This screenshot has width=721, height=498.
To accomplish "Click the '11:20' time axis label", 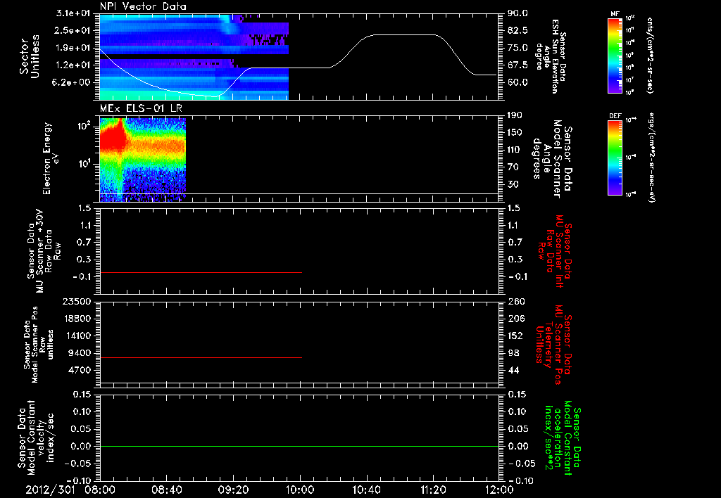I will (x=433, y=490).
